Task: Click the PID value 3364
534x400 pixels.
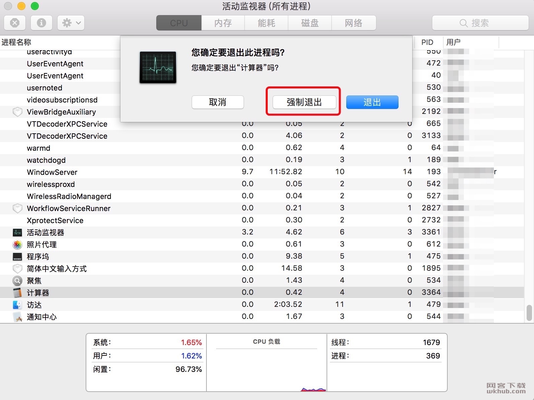Action: click(431, 292)
